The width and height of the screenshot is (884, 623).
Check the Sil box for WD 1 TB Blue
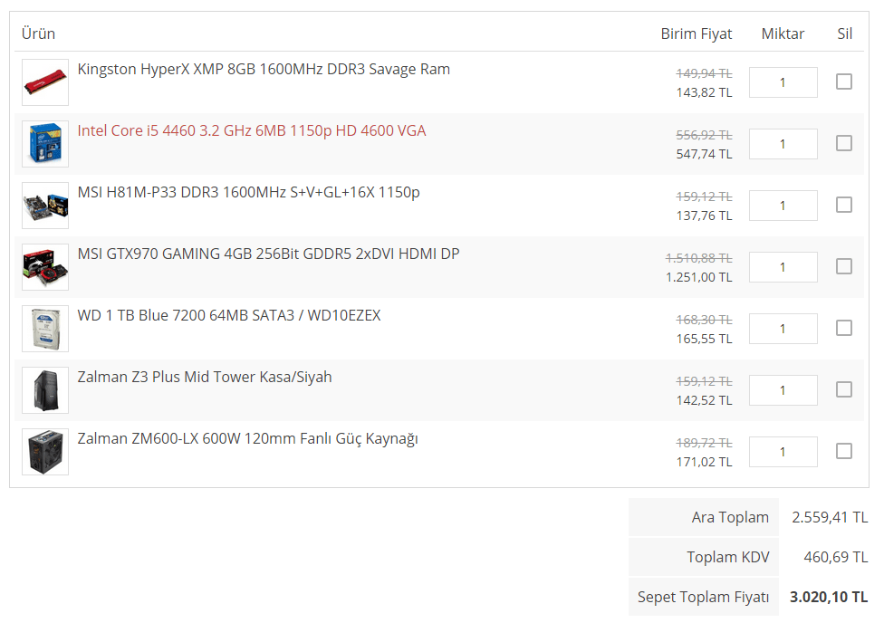[844, 328]
